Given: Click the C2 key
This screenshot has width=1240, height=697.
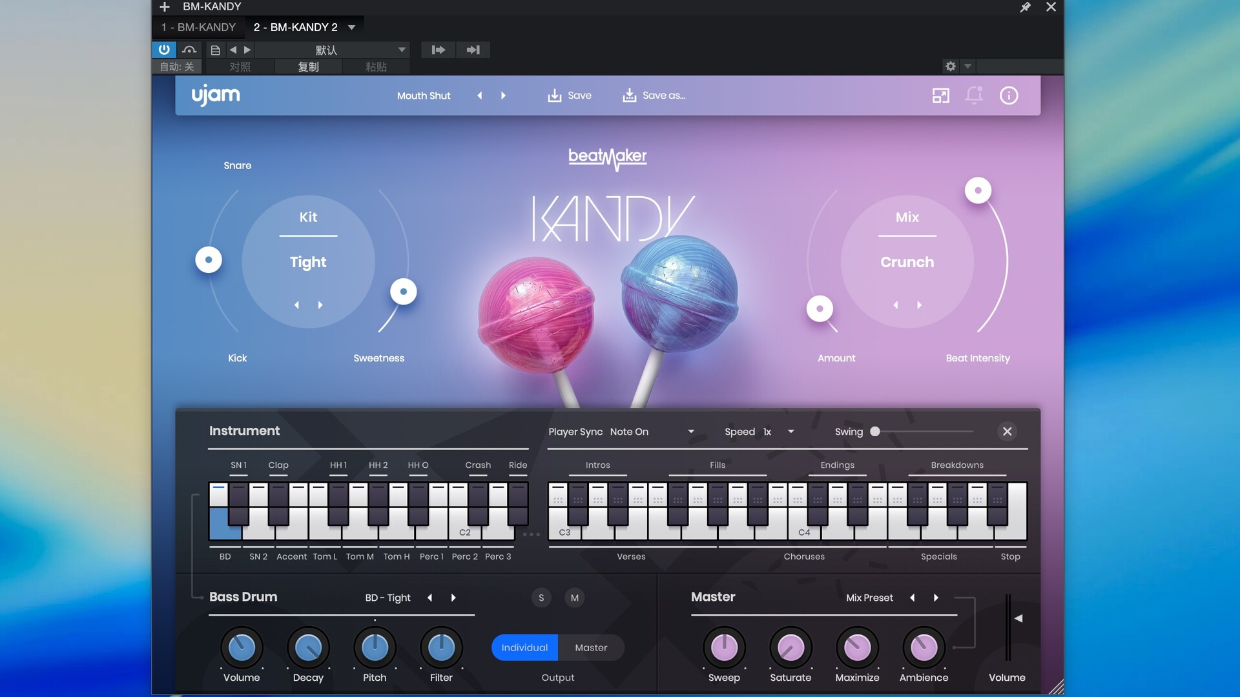Looking at the screenshot, I should click(465, 524).
